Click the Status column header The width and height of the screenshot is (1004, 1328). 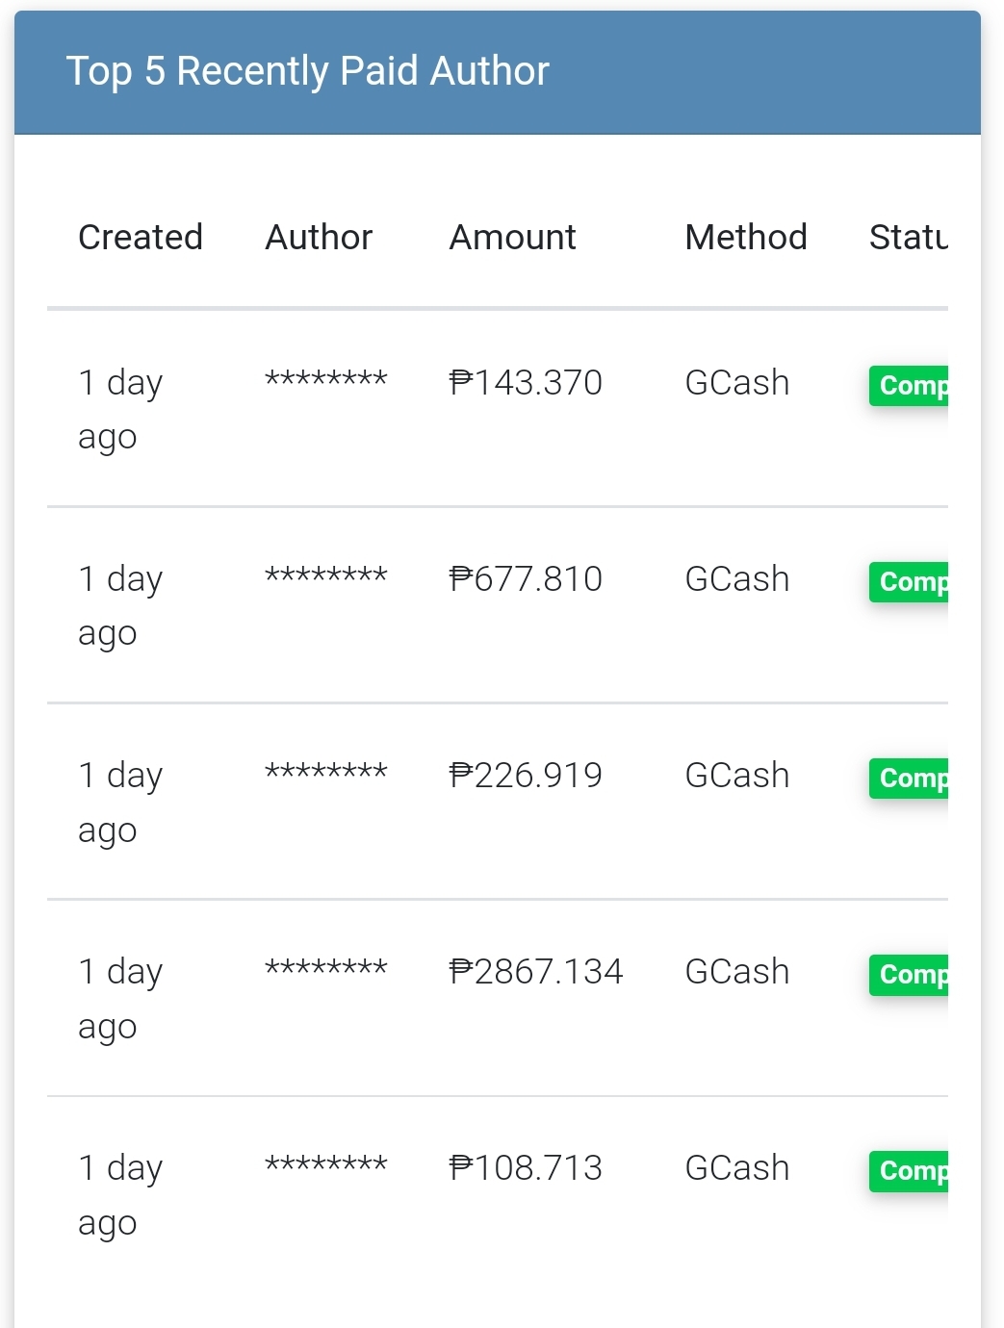click(909, 238)
